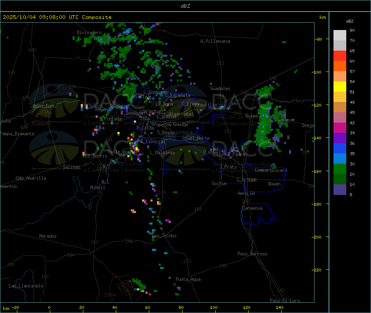Image resolution: width=371 pixels, height=313 pixels.
Task: Select the dark orange 57–60 dBZ swatch
Action: pyautogui.click(x=340, y=66)
